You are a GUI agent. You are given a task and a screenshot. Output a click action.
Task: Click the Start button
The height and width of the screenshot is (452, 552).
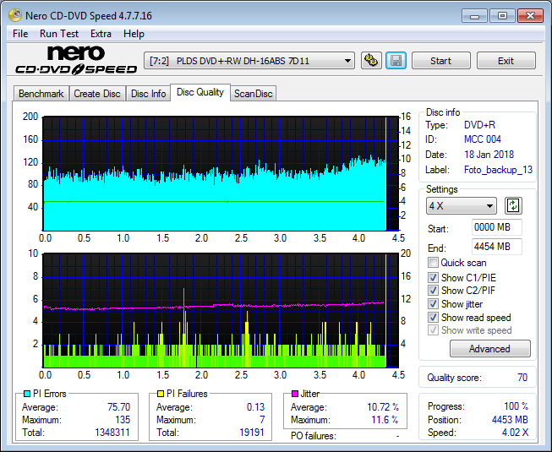point(440,61)
